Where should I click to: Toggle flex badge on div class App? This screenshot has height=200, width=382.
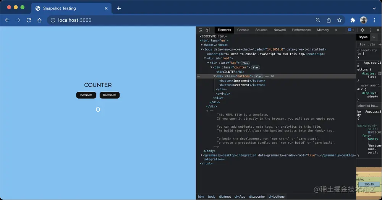point(245,63)
